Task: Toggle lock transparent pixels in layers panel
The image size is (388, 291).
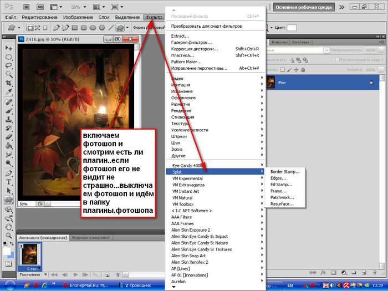Action: click(x=283, y=70)
